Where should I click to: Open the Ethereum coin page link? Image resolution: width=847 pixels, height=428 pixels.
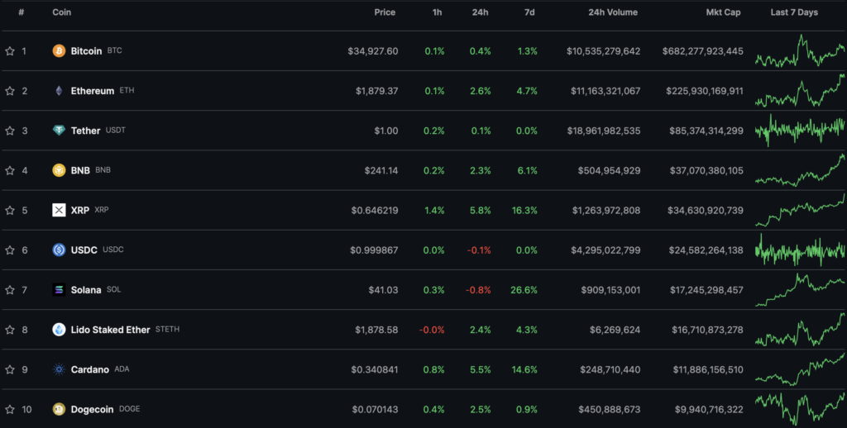92,91
